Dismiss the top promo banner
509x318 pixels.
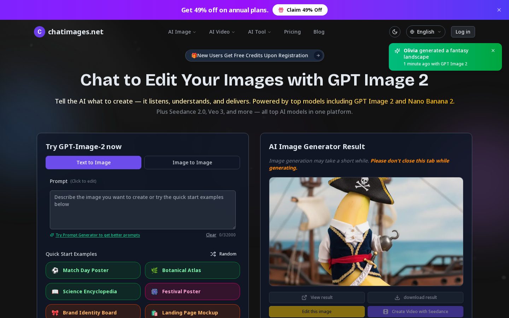click(x=499, y=10)
